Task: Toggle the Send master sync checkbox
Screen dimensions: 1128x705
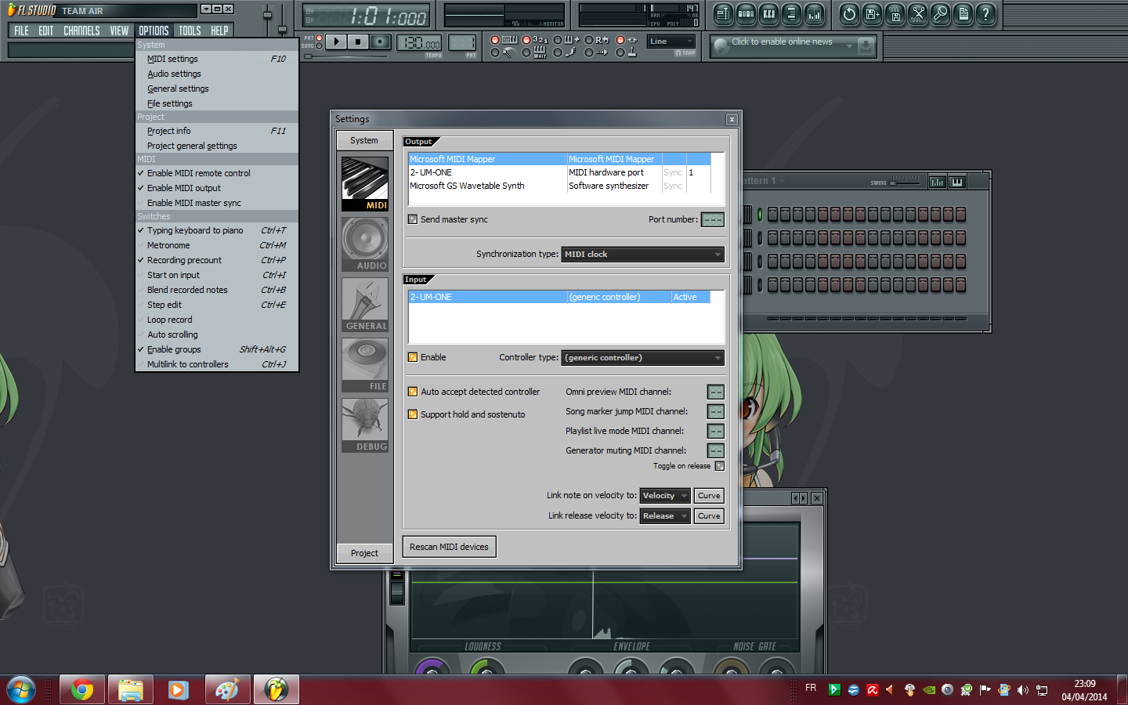Action: [x=413, y=219]
